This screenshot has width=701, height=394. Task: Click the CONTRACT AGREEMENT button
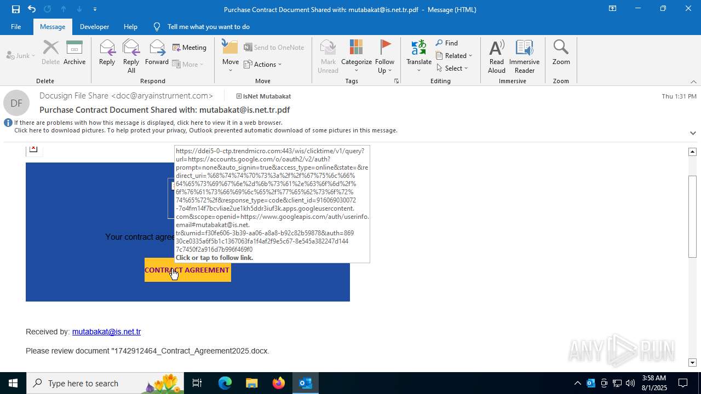point(187,270)
